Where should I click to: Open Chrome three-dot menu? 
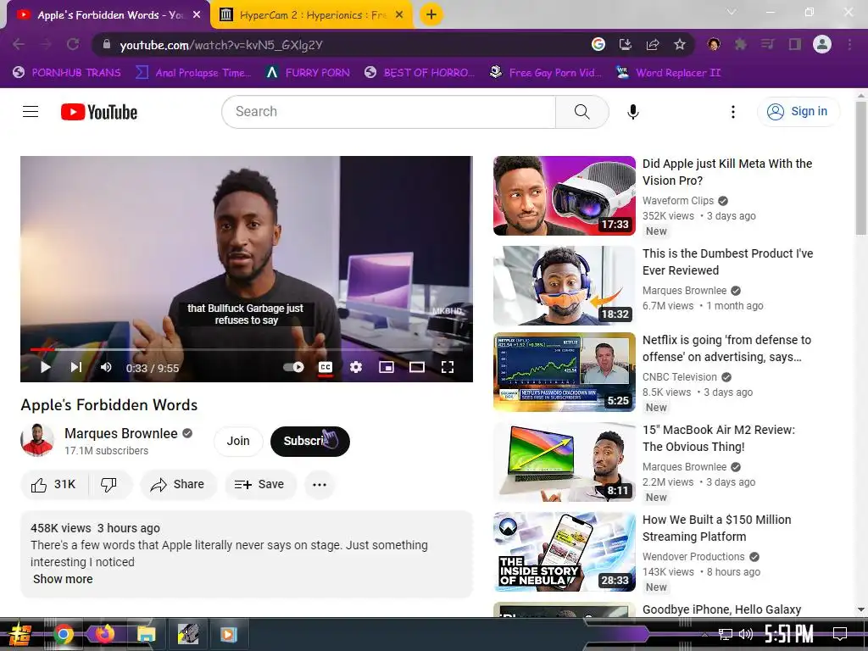pyautogui.click(x=849, y=44)
